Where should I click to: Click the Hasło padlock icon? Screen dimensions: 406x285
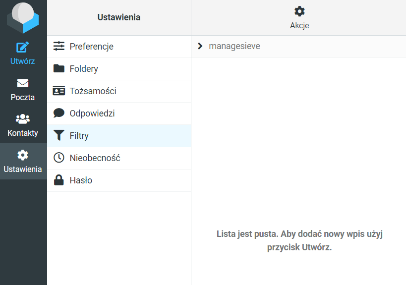tap(59, 180)
